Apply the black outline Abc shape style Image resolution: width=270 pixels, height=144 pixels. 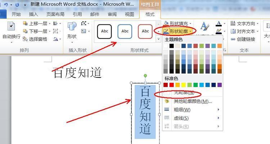click(104, 31)
